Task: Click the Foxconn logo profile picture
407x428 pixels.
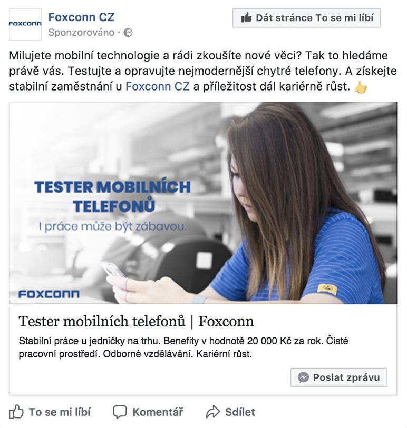Action: 25,24
